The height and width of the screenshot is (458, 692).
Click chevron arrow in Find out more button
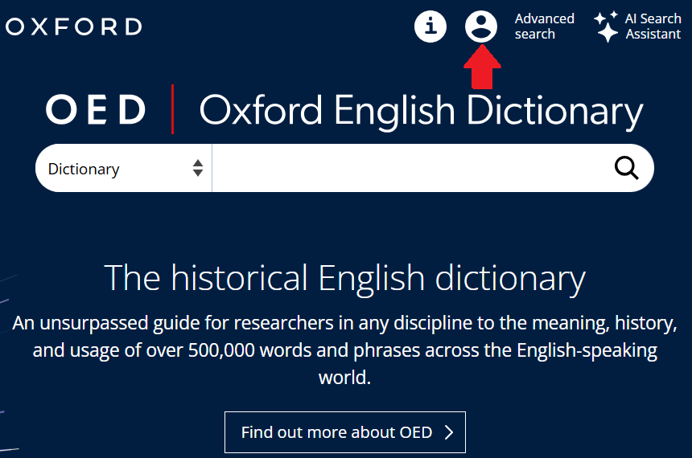(x=449, y=432)
